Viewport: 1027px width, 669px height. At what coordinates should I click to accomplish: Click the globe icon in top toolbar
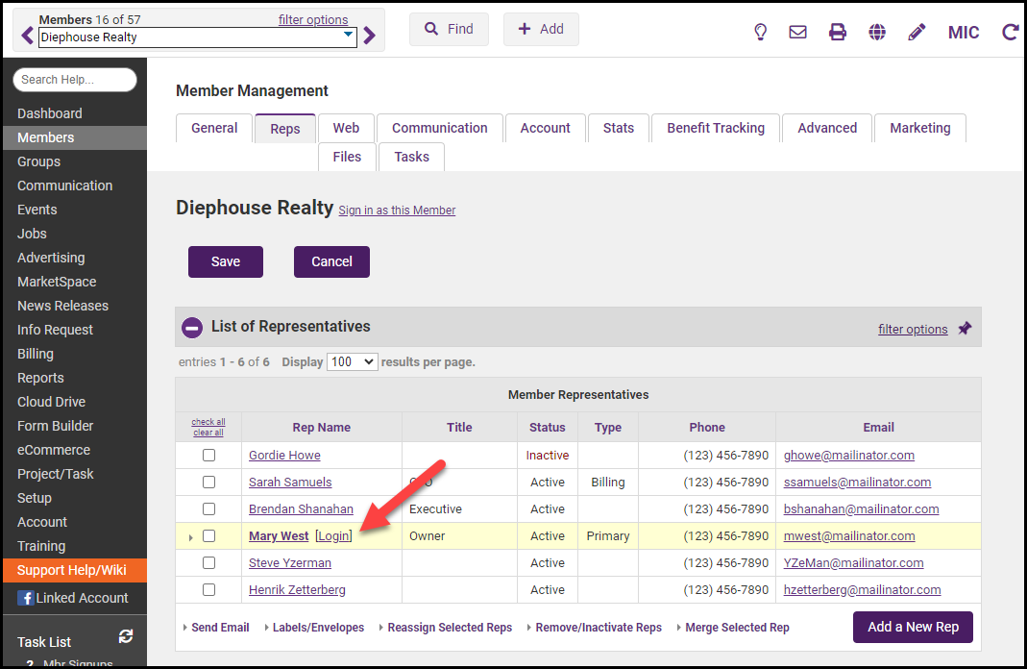click(877, 32)
